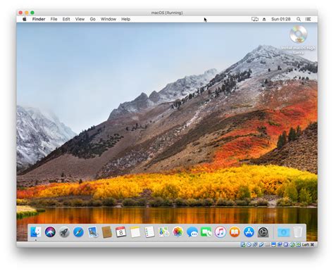Screen dimensions: 334x271
Task: Open iTunes music app
Action: [x=221, y=232]
